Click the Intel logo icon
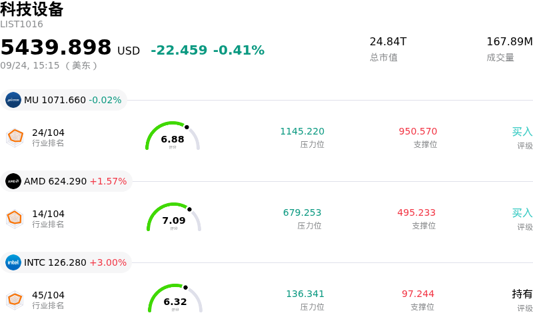The width and height of the screenshot is (533, 325). (x=13, y=262)
